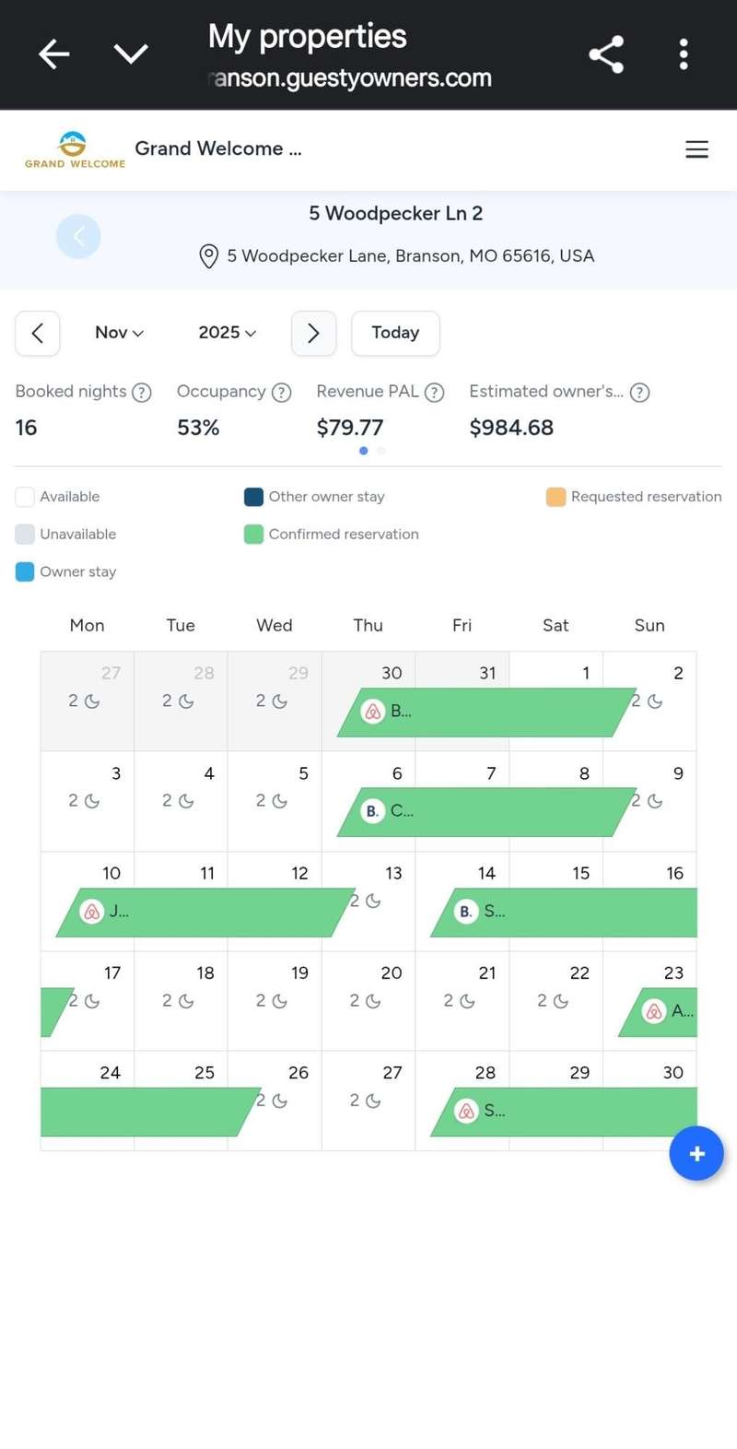Switch to second stats page dot
This screenshot has width=737, height=1449.
(381, 451)
